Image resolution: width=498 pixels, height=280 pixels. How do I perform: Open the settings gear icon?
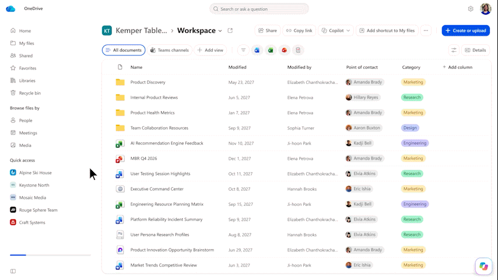pyautogui.click(x=471, y=9)
